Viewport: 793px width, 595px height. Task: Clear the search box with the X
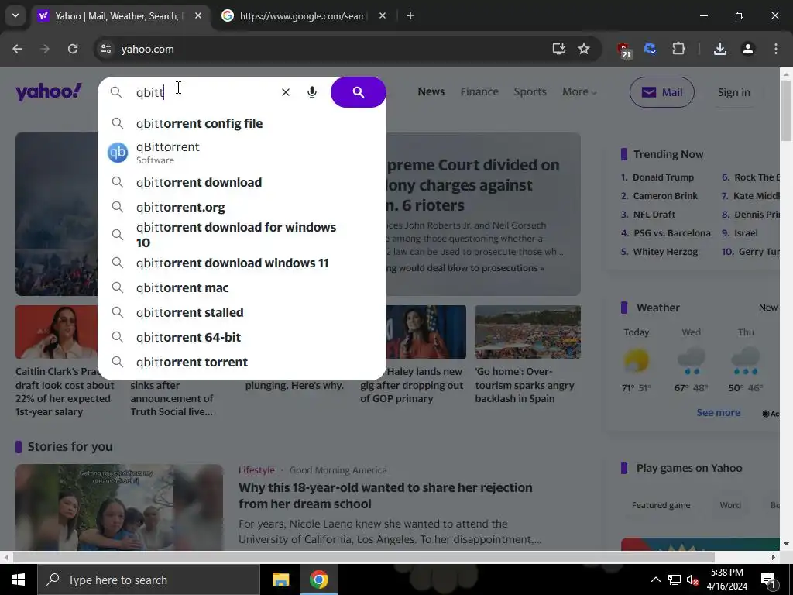pos(286,92)
